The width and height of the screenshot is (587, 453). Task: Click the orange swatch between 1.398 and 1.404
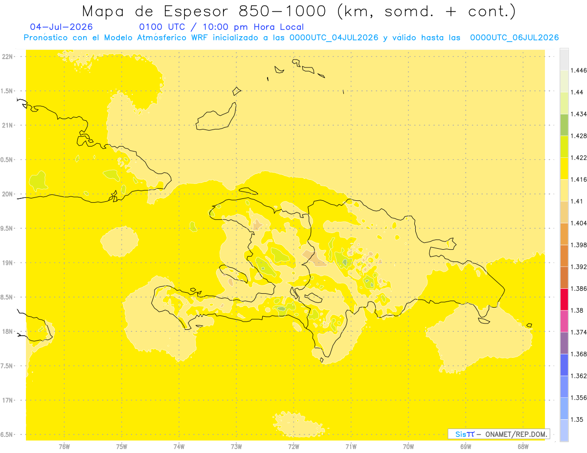[564, 234]
